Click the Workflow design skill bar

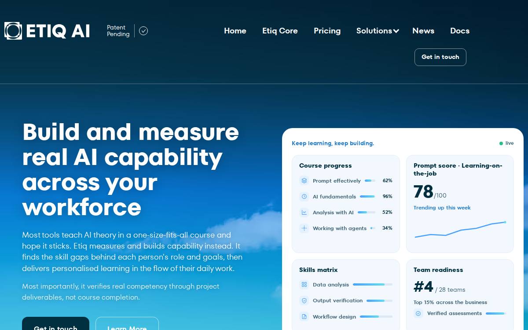[376, 317]
